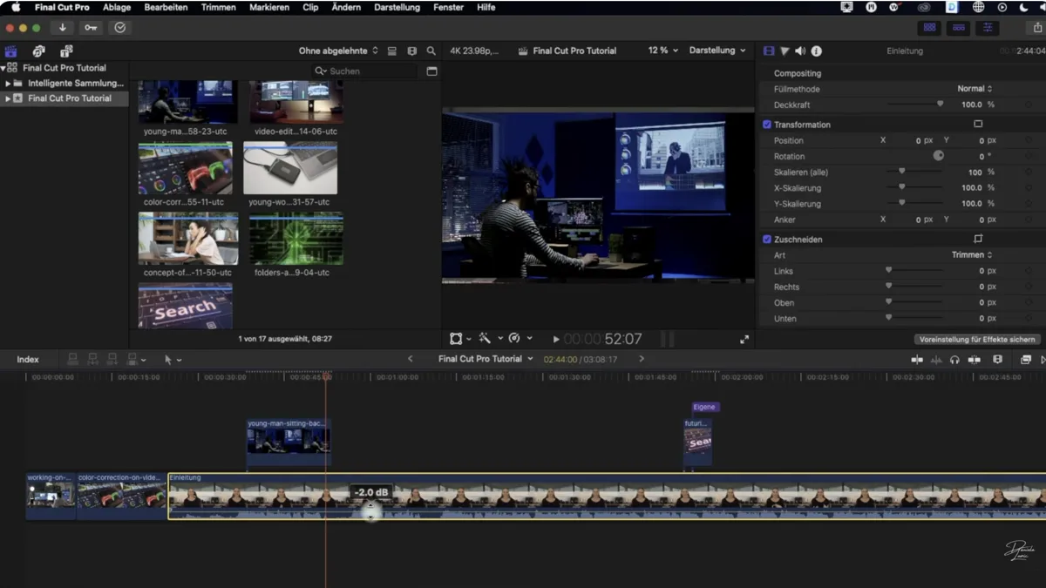1046x588 pixels.
Task: Open the 12 % zoom dropdown
Action: [662, 51]
